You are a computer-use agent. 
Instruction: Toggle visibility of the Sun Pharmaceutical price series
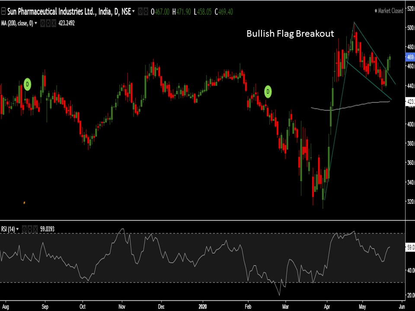click(140, 11)
